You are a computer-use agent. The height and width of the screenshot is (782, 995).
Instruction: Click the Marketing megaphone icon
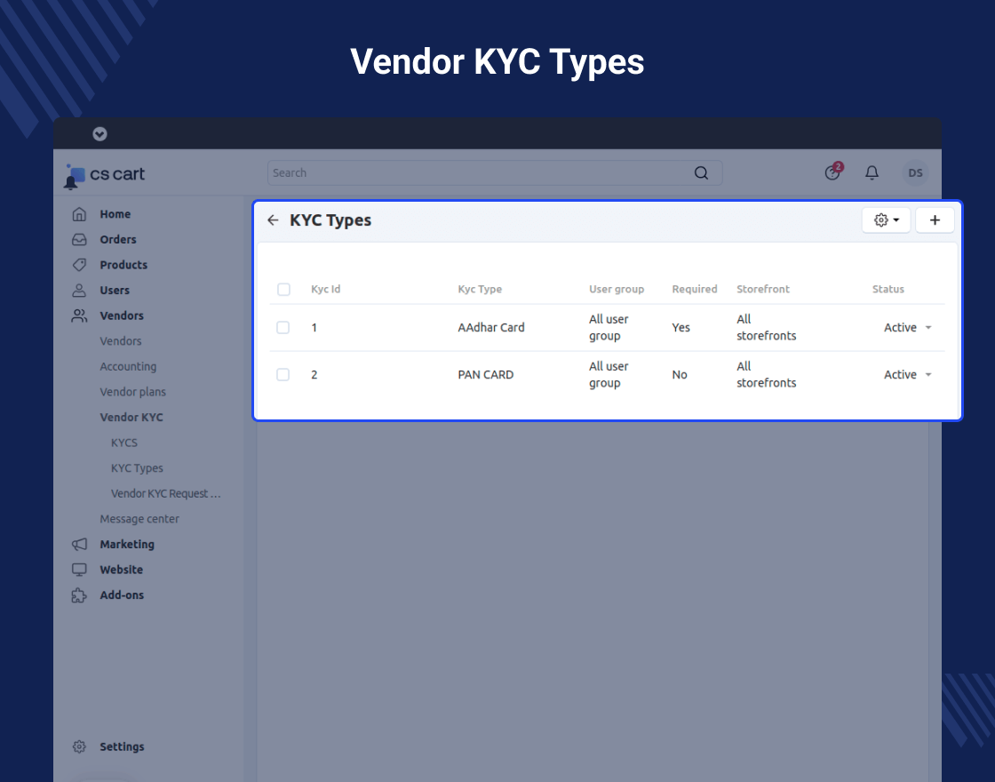[x=79, y=544]
